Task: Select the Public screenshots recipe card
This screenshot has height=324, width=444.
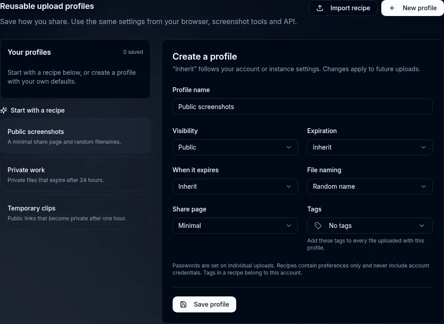Action: pyautogui.click(x=75, y=136)
